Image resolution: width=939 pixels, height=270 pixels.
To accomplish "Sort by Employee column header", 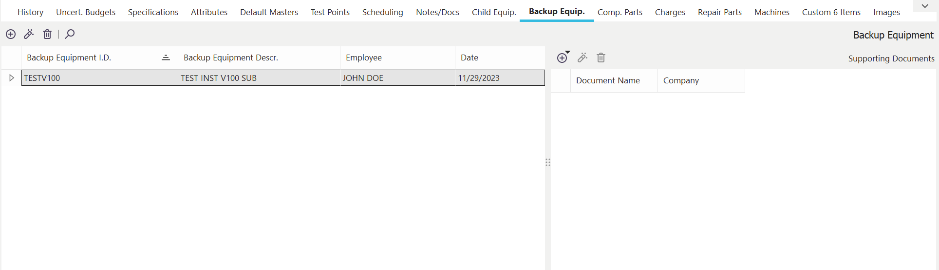I will tap(364, 58).
